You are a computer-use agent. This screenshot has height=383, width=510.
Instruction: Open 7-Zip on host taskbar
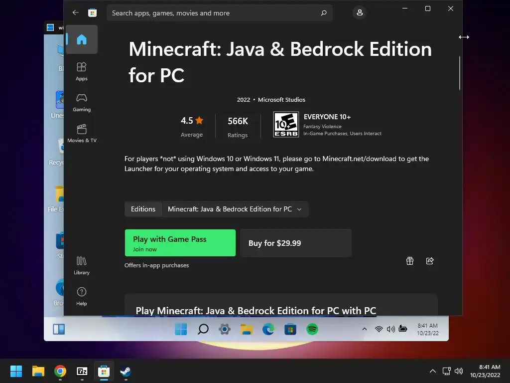(82, 371)
